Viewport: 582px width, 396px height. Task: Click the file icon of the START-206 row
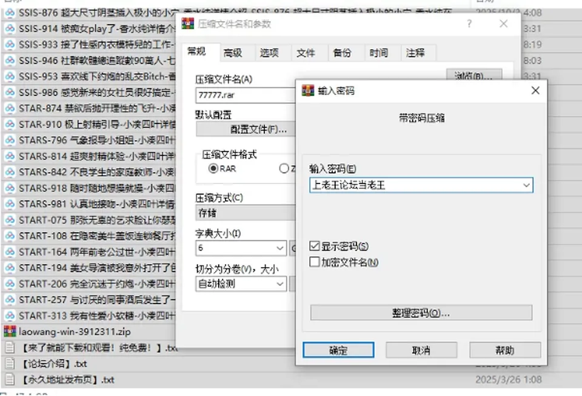10,283
